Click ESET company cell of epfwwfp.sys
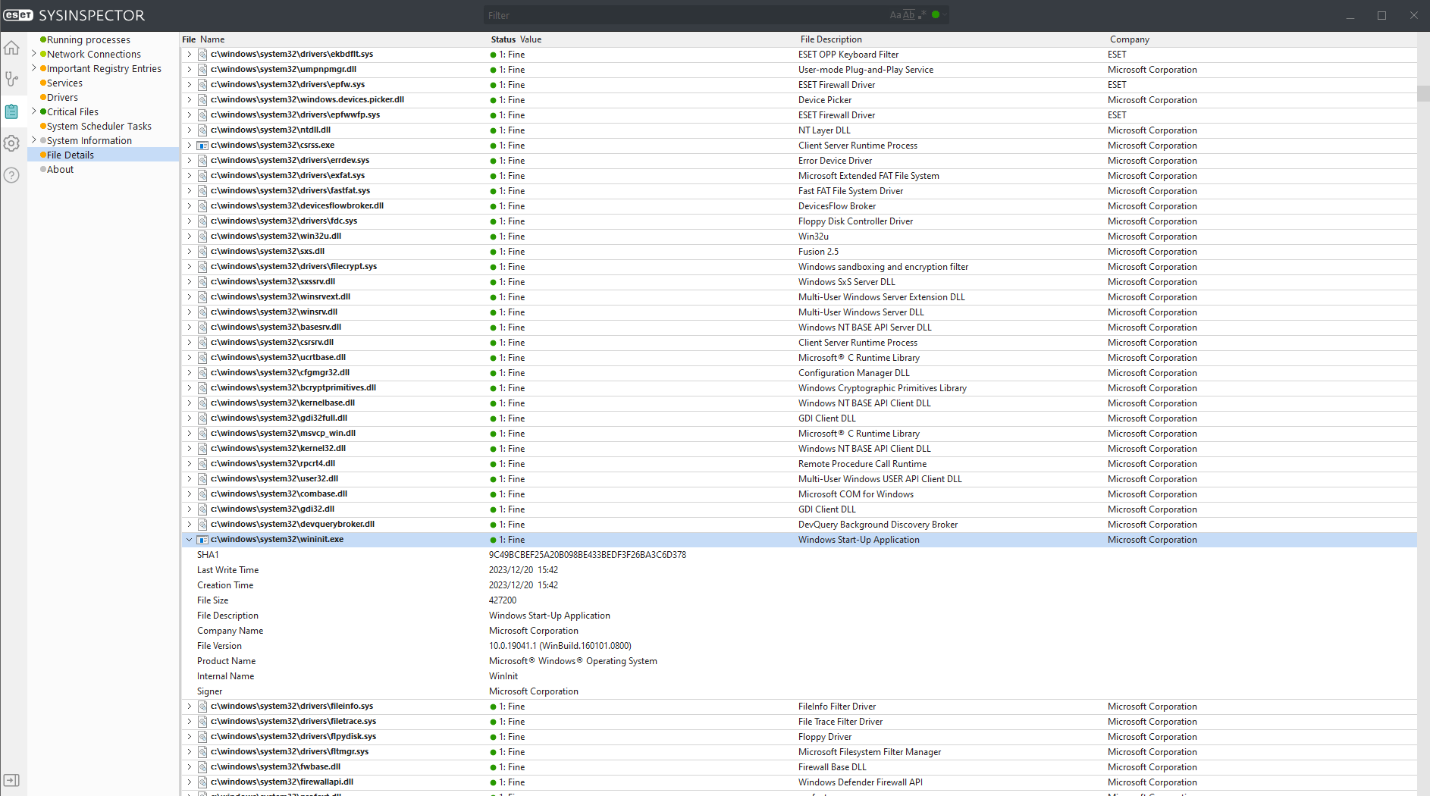 click(1117, 115)
